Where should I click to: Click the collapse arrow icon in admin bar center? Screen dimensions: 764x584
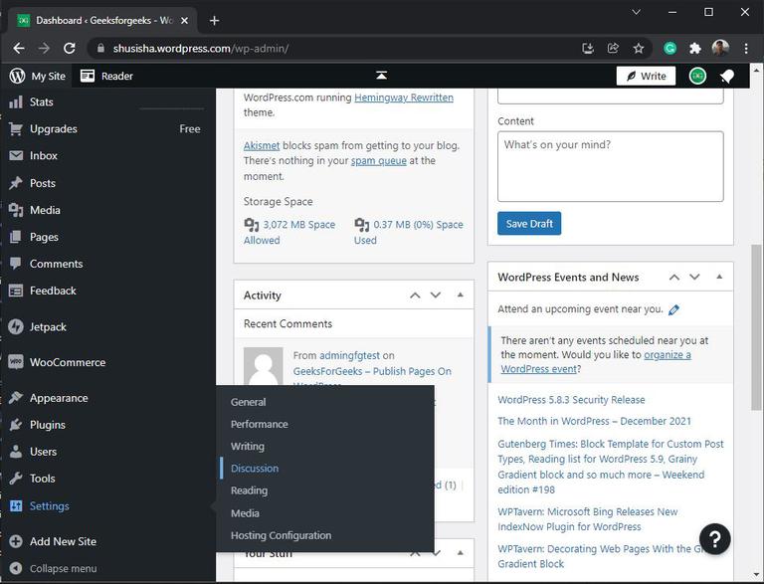(x=382, y=75)
